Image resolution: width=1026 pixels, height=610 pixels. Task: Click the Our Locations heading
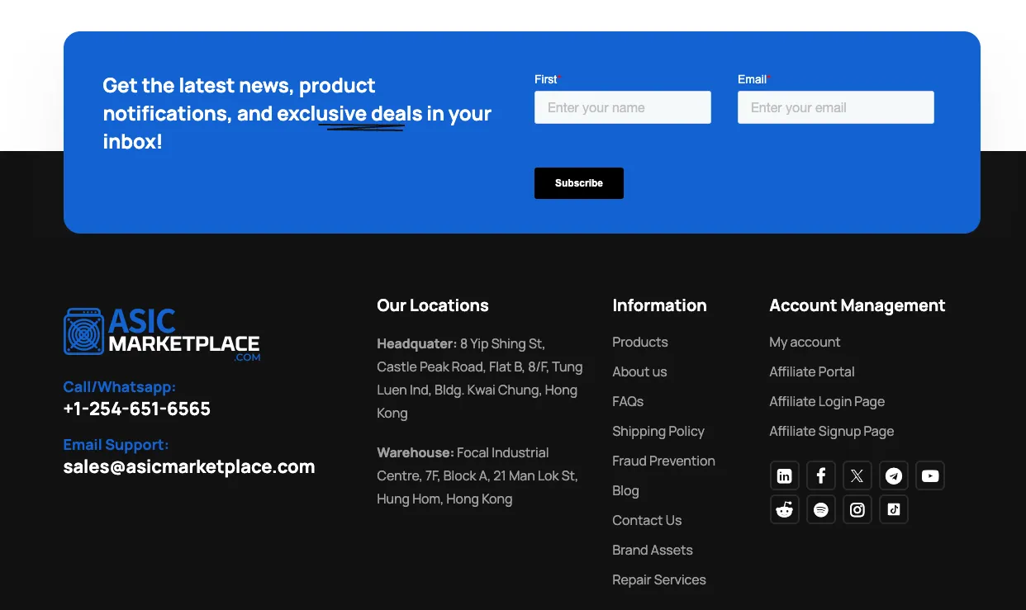click(433, 305)
